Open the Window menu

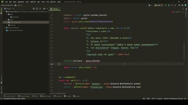point(53,2)
